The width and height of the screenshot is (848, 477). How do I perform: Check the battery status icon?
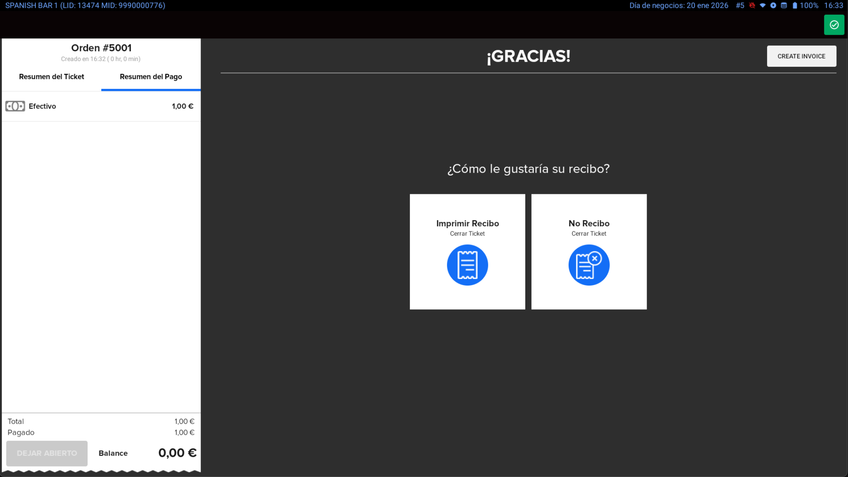pos(795,5)
